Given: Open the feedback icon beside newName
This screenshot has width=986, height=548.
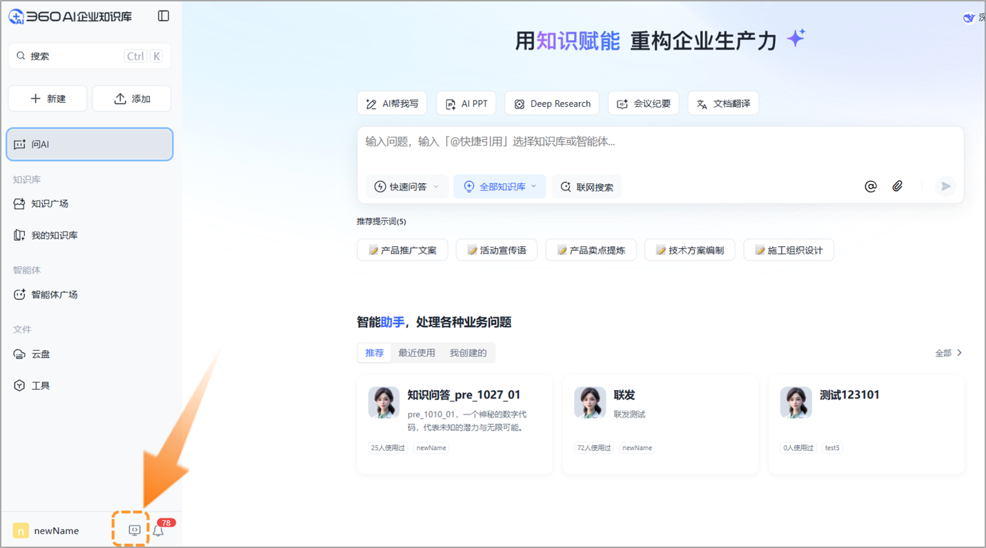Looking at the screenshot, I should 134,529.
